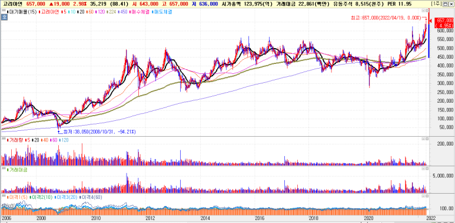Select the 대기매물(15) legend item
Viewport: 455px width, 223px height.
pyautogui.click(x=22, y=12)
